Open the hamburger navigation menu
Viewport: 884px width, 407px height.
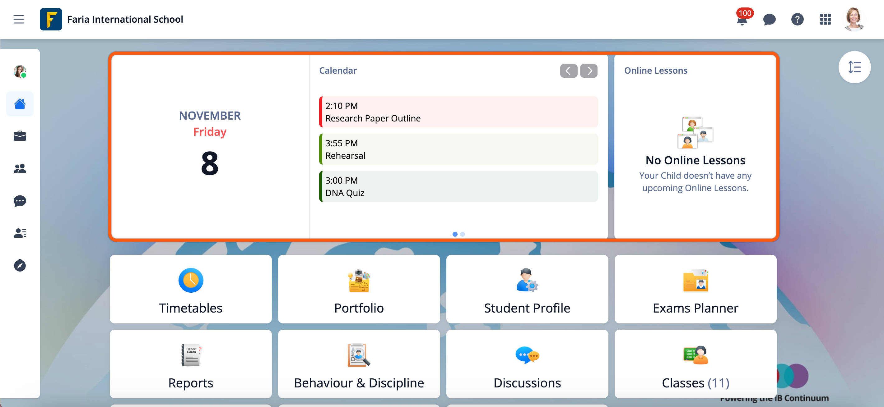click(x=19, y=19)
